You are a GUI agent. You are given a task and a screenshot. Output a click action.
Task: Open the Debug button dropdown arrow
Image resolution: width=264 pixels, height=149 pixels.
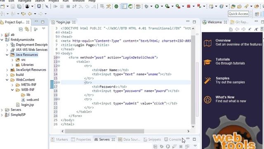pyautogui.click(x=151, y=7)
